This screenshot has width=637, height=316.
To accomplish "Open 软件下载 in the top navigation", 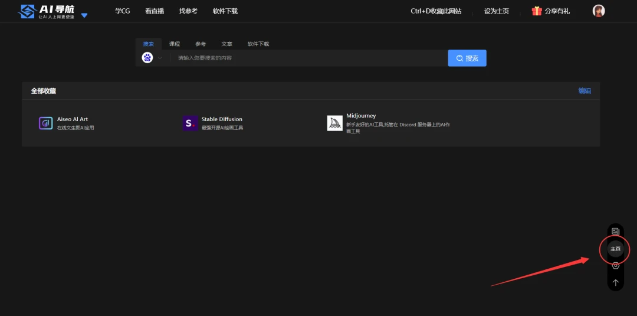I will tap(225, 11).
